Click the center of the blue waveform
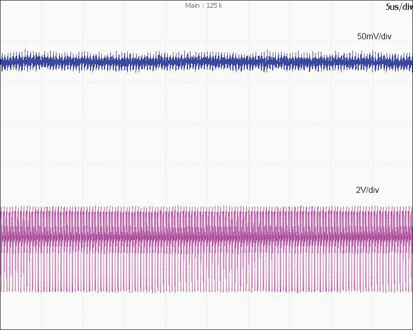 [207, 62]
